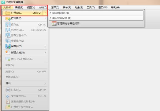This screenshot has height=111, width=160.
Task: Click the 管理历史与最近打开 calendar icon
Action: (54, 23)
